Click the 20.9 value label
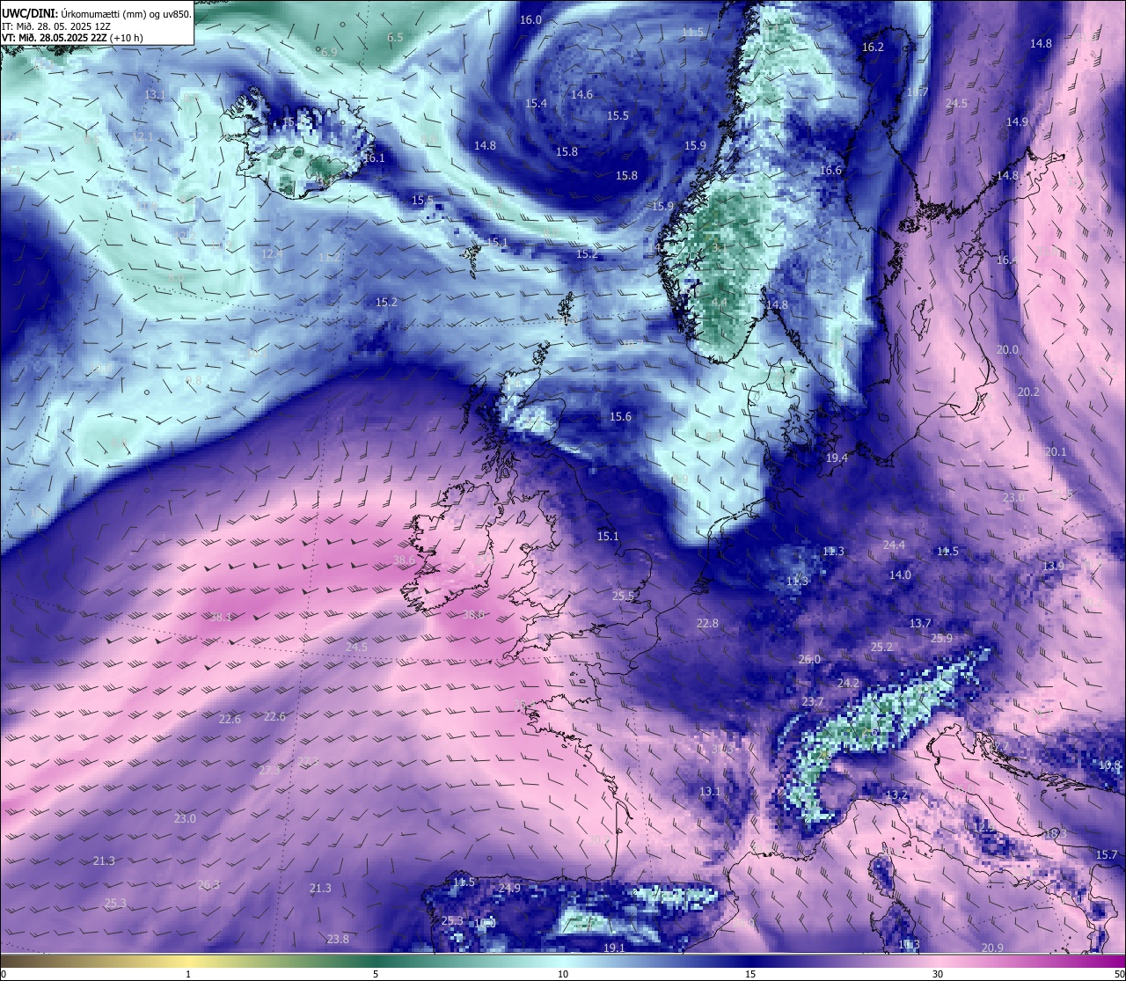Image resolution: width=1126 pixels, height=981 pixels. pyautogui.click(x=992, y=948)
